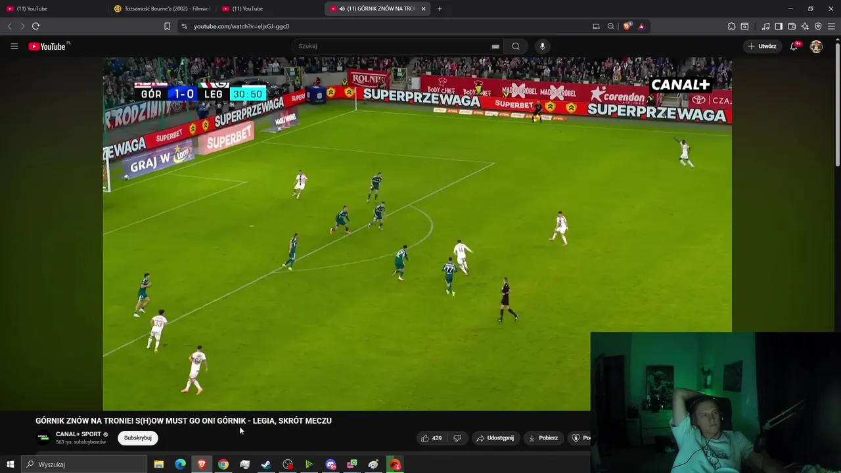Open Google Chrome from the taskbar

click(x=223, y=464)
